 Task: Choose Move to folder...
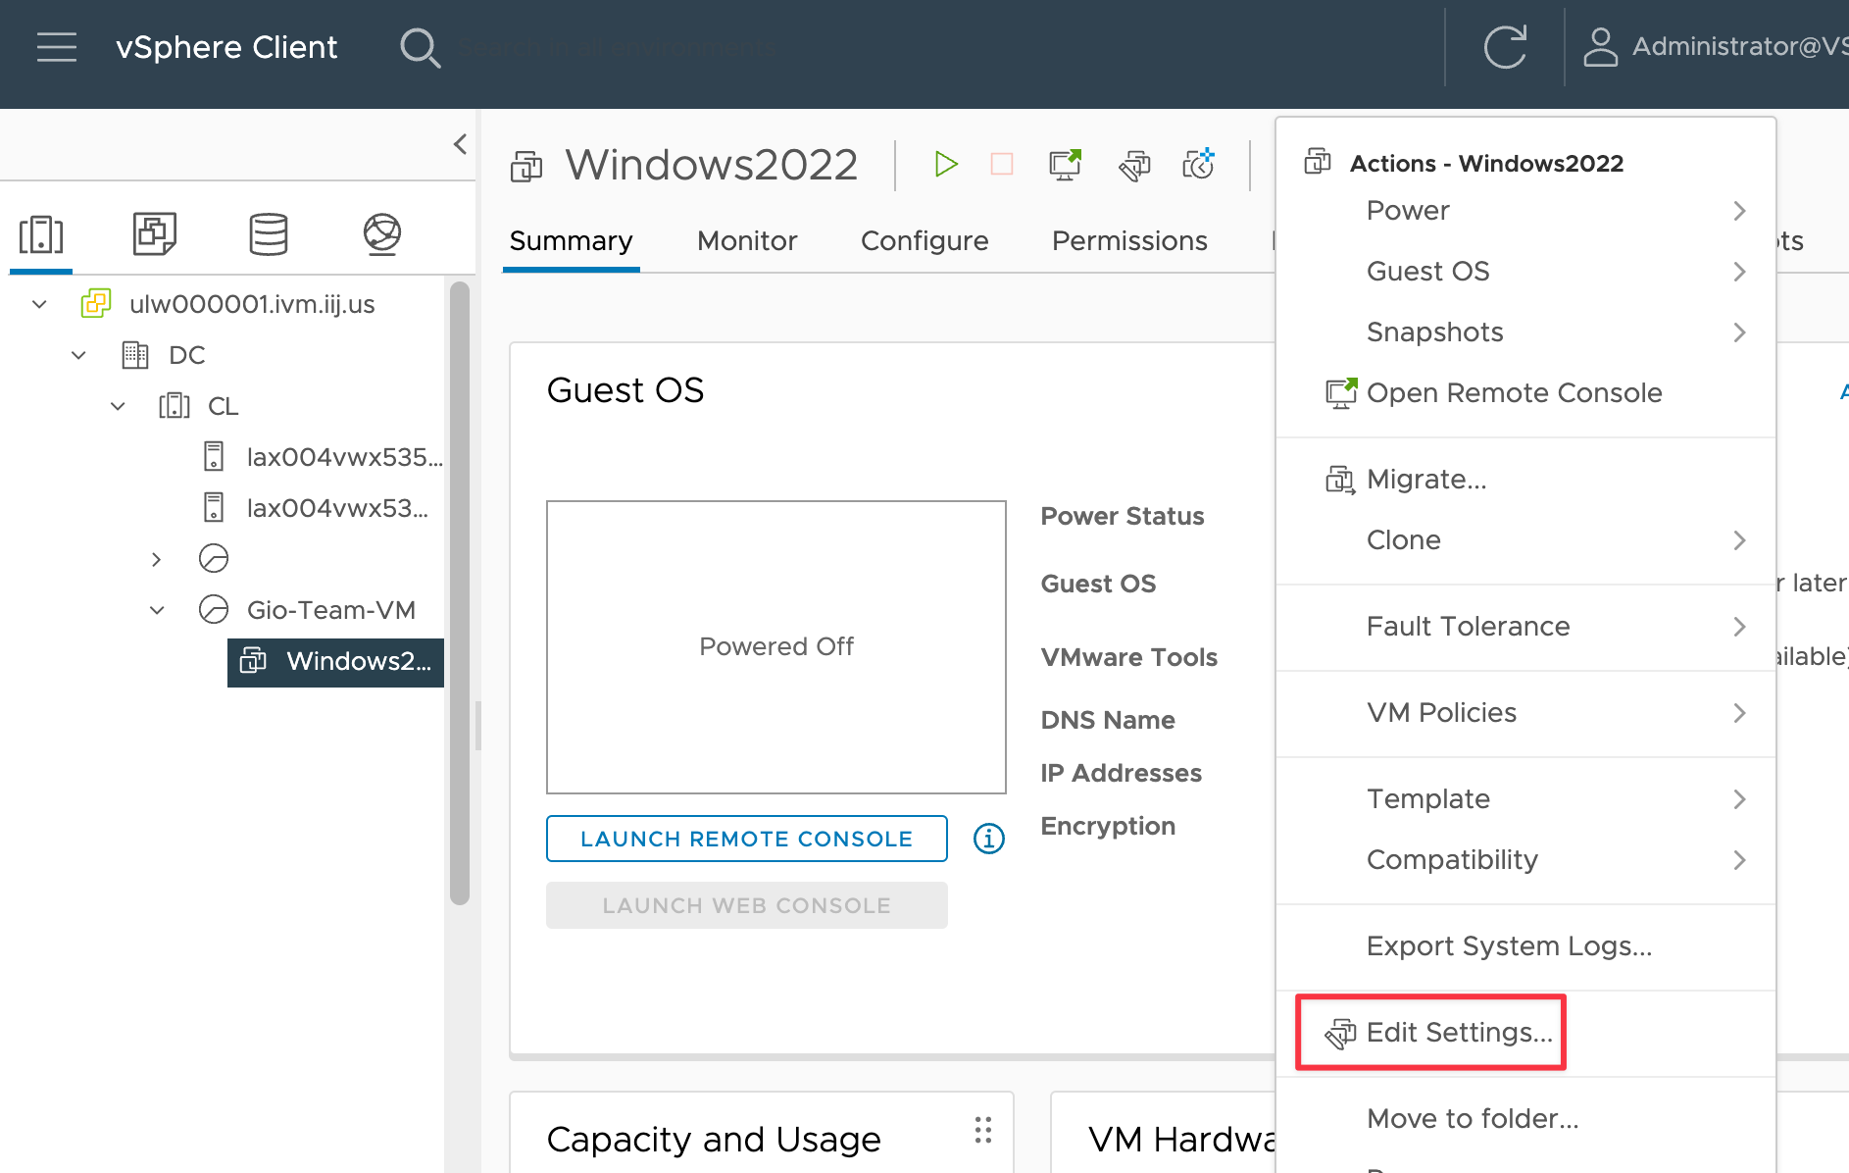1525,1119
